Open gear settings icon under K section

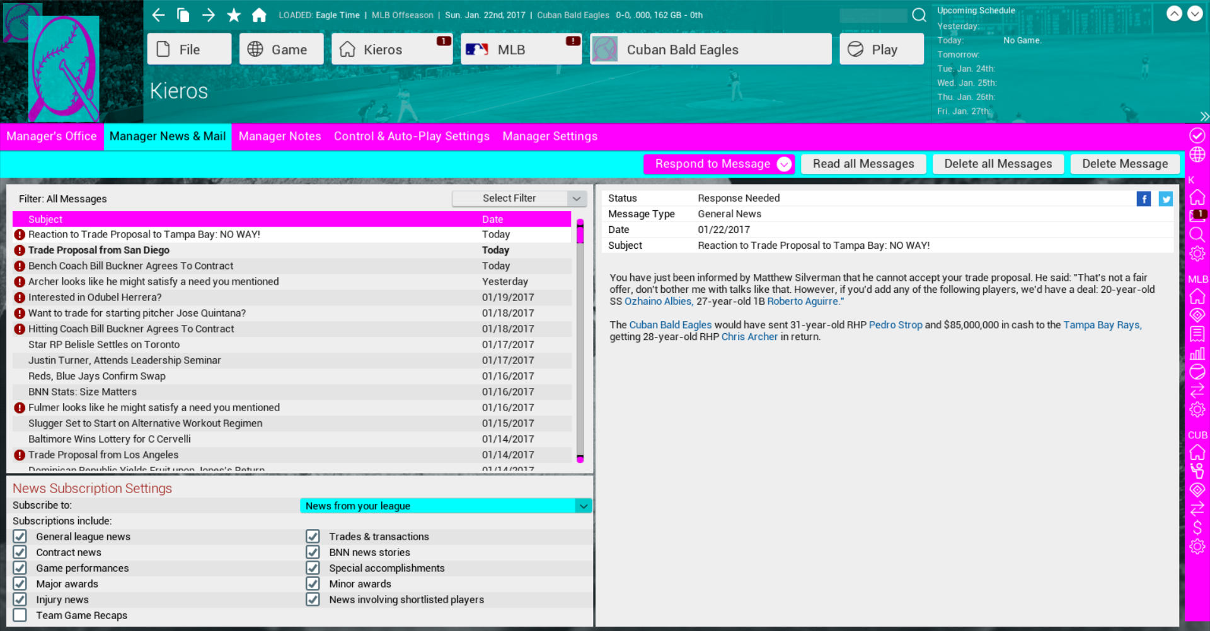1197,253
